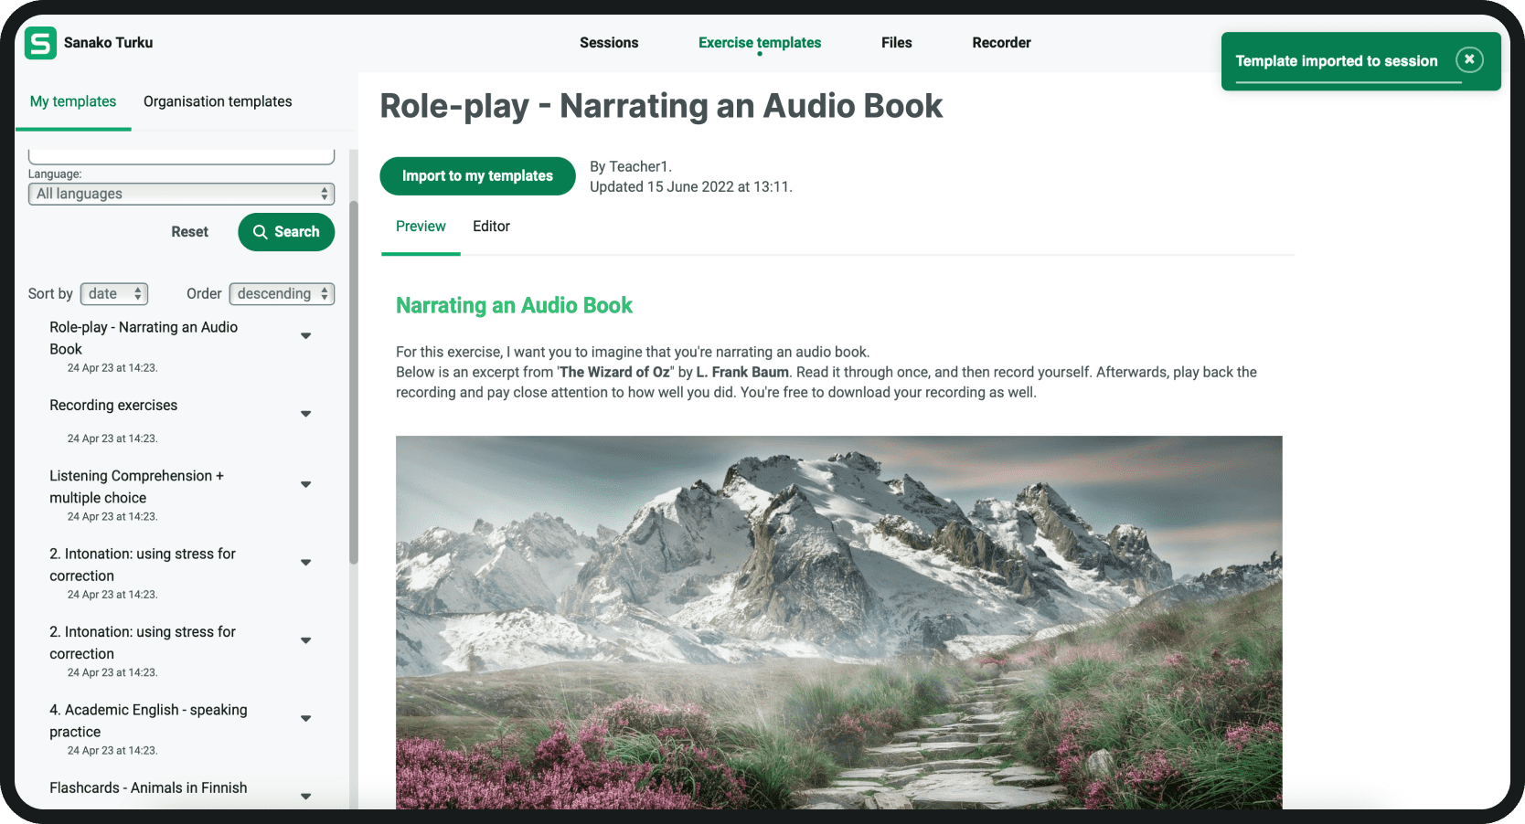Expand Listening Comprehension item arrow
1525x824 pixels.
(306, 484)
